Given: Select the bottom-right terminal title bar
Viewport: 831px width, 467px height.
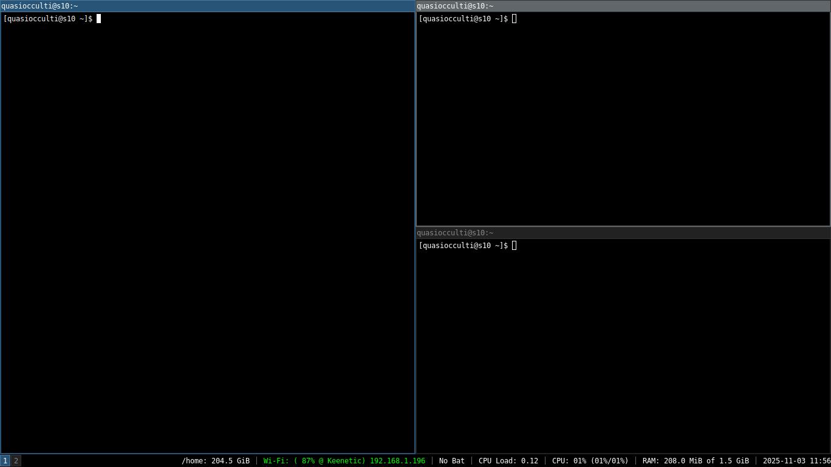Looking at the screenshot, I should tap(623, 233).
